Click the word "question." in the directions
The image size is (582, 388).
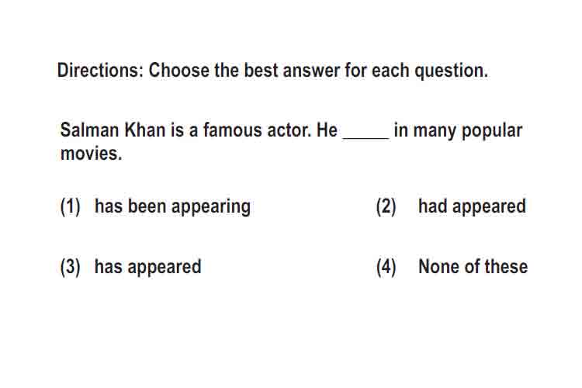click(451, 71)
